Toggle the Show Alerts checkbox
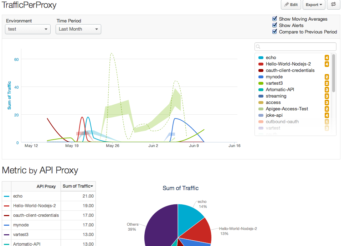Screen dimensions: 360x246 tap(274, 25)
